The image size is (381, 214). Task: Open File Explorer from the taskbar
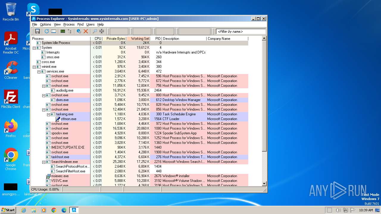[34, 210]
